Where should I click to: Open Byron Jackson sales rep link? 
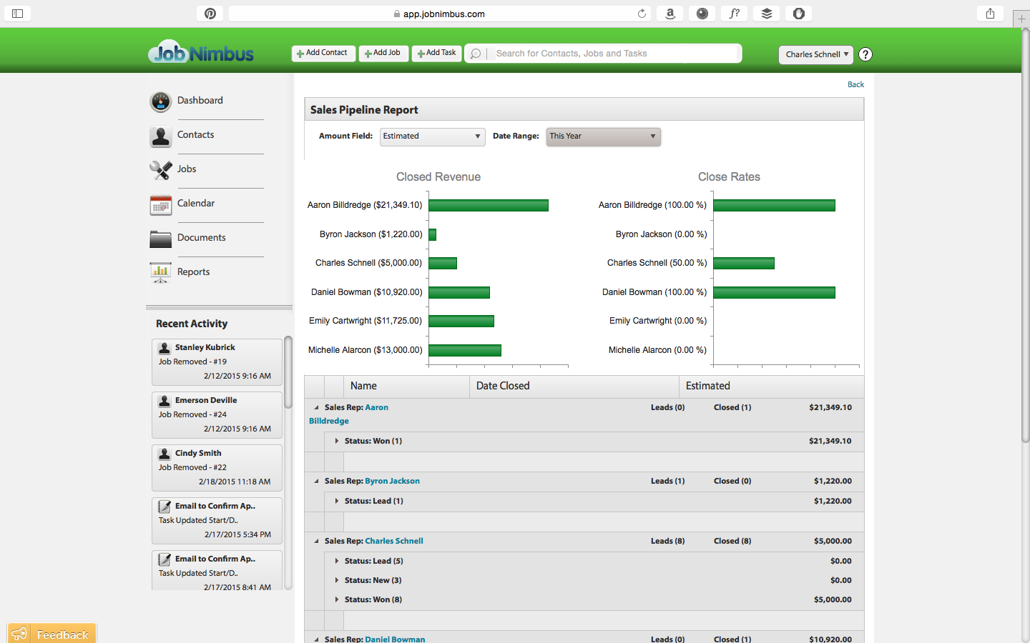(x=392, y=482)
